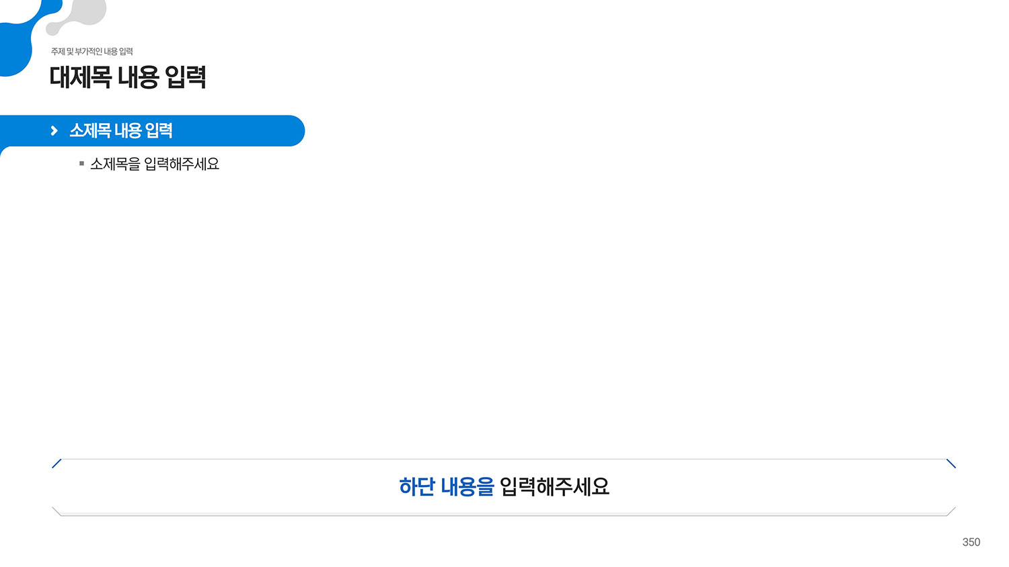
Task: Click the white chevron arrow in blue banner
Action: [x=54, y=130]
